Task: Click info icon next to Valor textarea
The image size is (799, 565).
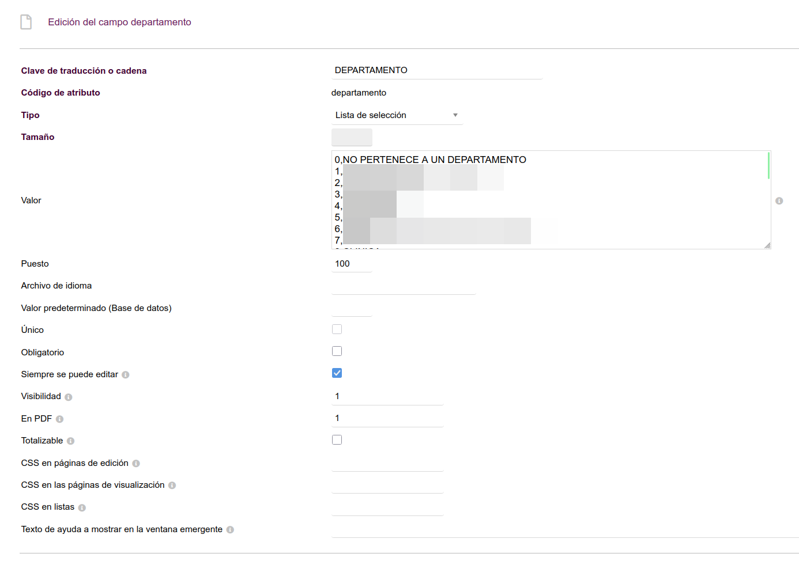Action: click(x=779, y=201)
